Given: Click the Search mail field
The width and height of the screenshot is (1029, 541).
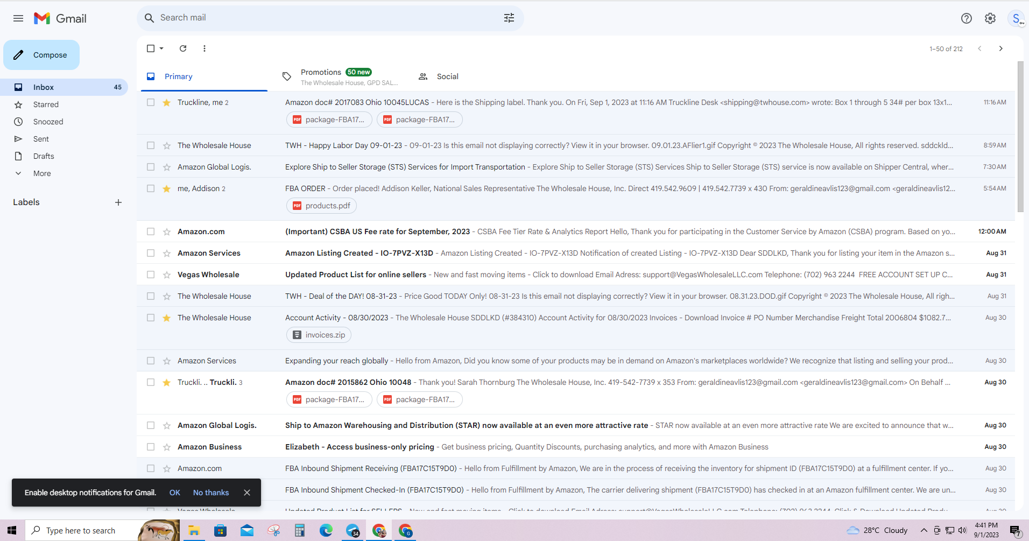Looking at the screenshot, I should pyautogui.click(x=330, y=18).
